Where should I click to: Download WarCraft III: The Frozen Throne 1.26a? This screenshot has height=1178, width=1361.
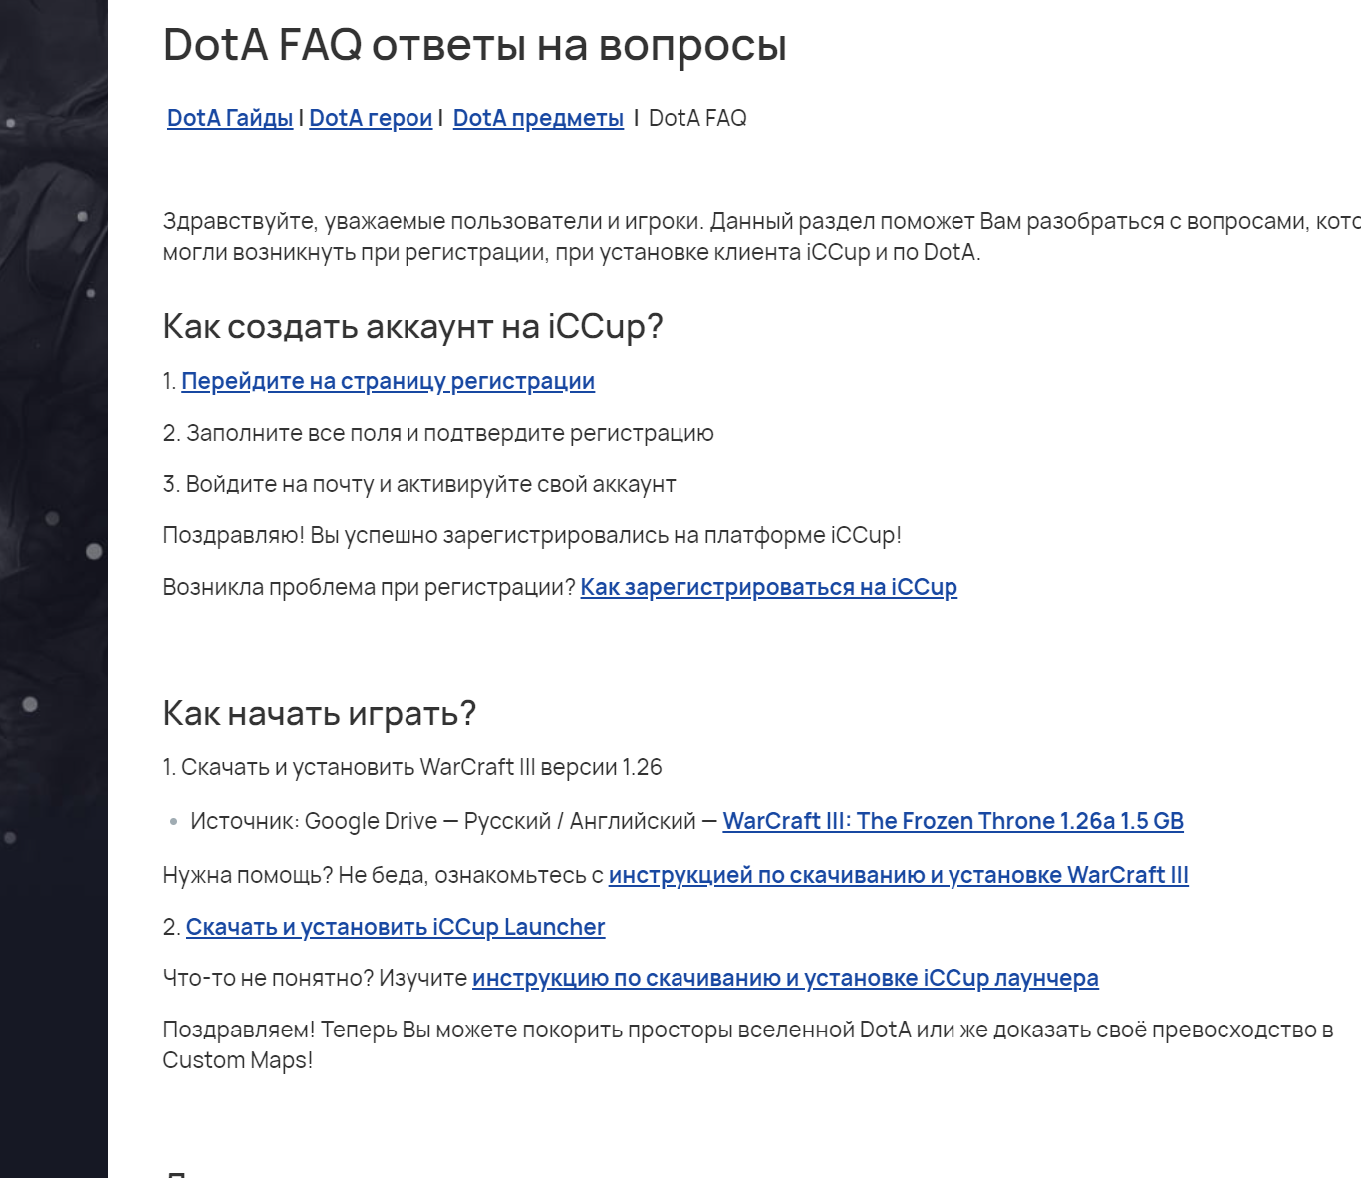pyautogui.click(x=953, y=821)
